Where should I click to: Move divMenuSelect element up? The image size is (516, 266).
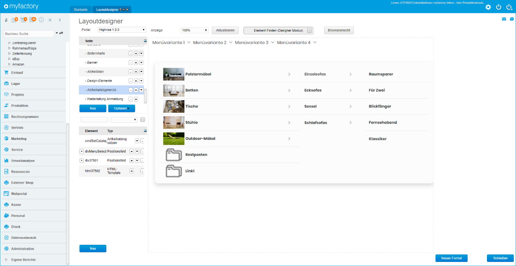click(x=131, y=151)
